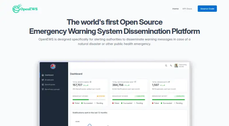The height and width of the screenshot is (126, 229).
Task: Click the TOTAL BENEFICIARIES label
Action: click(x=81, y=82)
